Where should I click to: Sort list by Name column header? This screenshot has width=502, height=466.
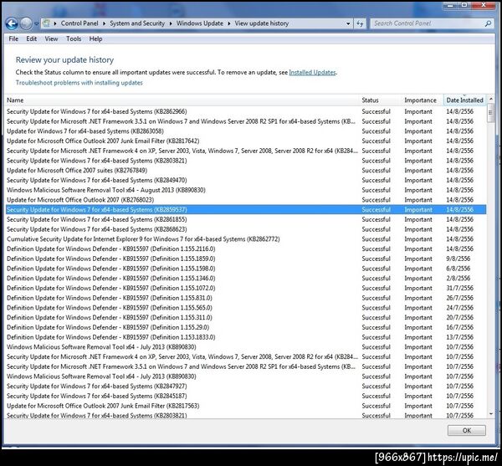point(182,100)
